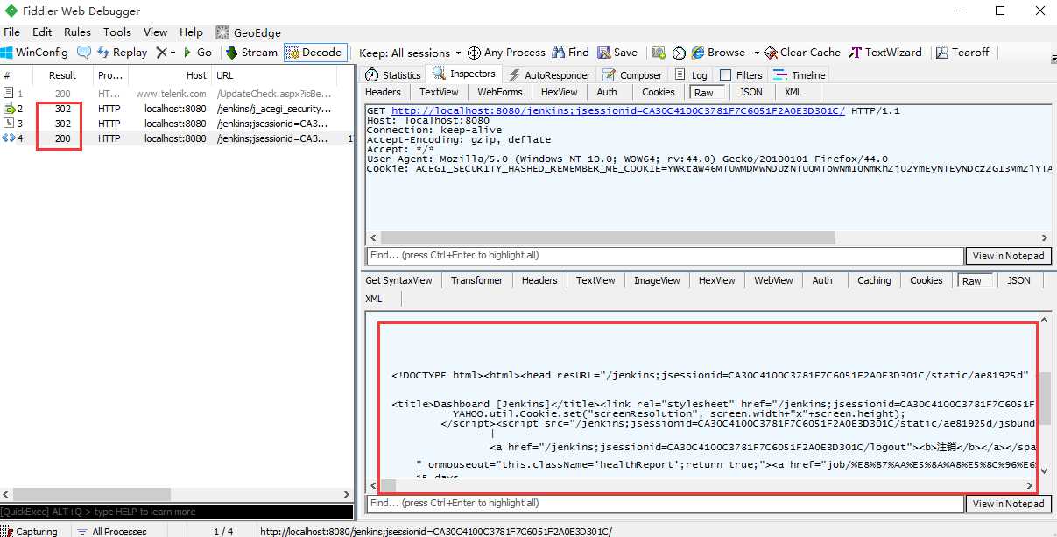This screenshot has width=1057, height=537.
Task: Click the localhost:8080 jenkins request link
Action: 618,111
